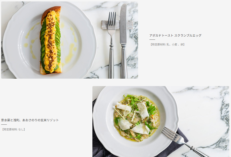Click the knife in the avocado toast photo
Screen dimensions: 231x157
click(123, 41)
